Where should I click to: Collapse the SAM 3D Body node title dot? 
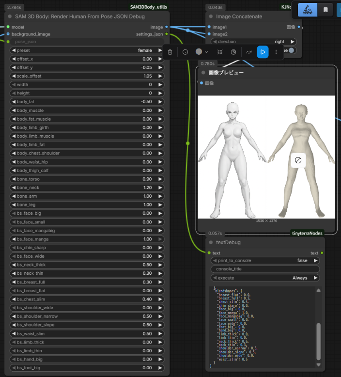[10, 16]
